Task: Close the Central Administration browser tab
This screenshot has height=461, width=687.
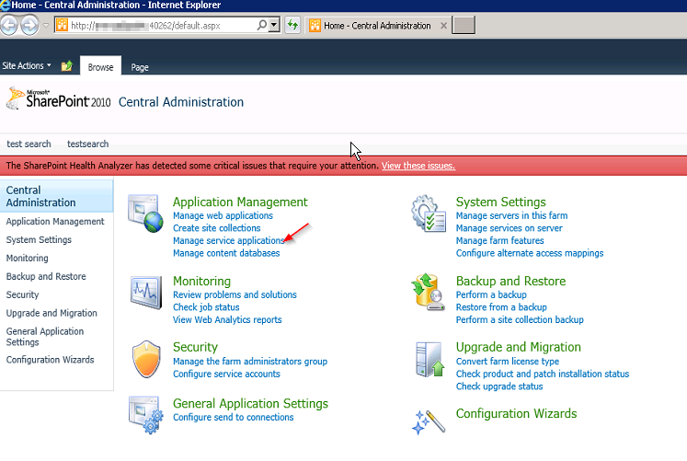Action: click(x=443, y=26)
